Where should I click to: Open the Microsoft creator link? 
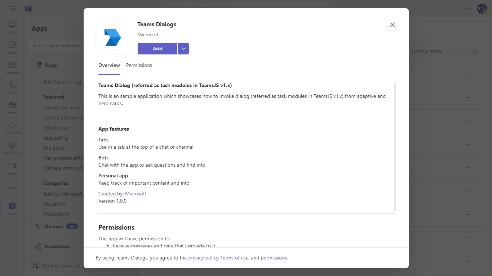(x=136, y=194)
